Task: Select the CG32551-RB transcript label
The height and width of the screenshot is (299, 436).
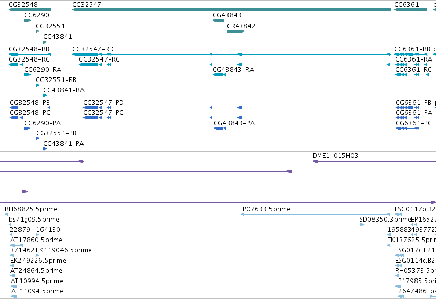Action: [56, 80]
